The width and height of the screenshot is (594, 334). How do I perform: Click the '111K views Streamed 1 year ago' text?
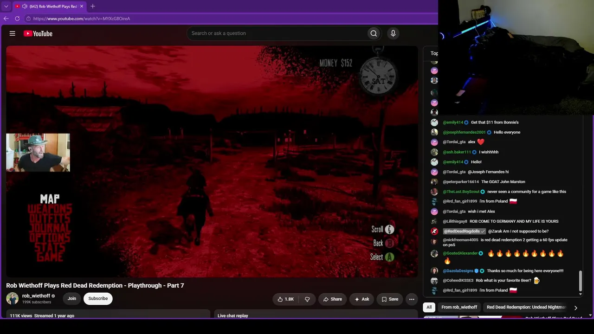42,316
